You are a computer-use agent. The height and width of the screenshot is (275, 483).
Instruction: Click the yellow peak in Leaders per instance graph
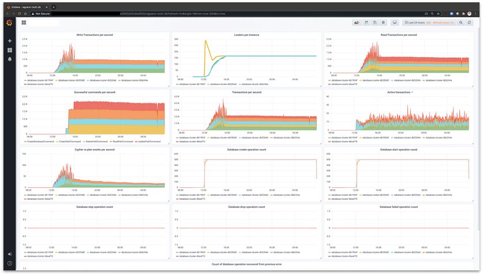click(205, 40)
